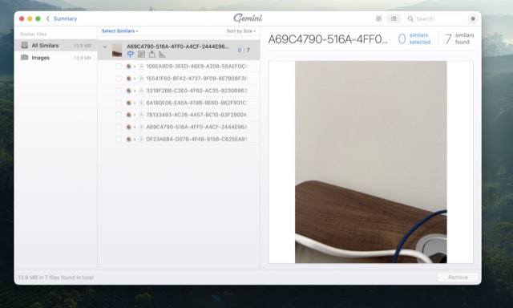The height and width of the screenshot is (308, 513).
Task: Select file name 106EA9D9-3EED-46E9-A208
Action: coord(196,67)
